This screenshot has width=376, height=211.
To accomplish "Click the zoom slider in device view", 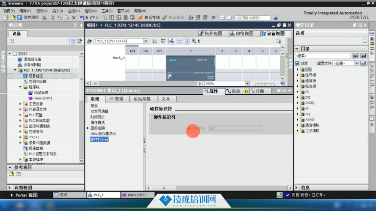I will pyautogui.click(x=265, y=84).
